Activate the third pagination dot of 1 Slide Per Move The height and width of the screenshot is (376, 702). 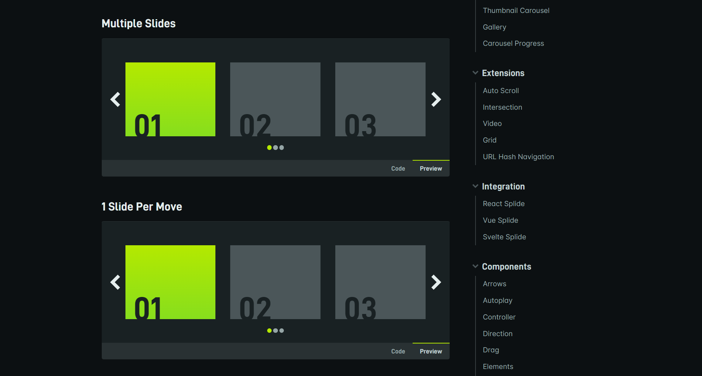[x=282, y=331]
